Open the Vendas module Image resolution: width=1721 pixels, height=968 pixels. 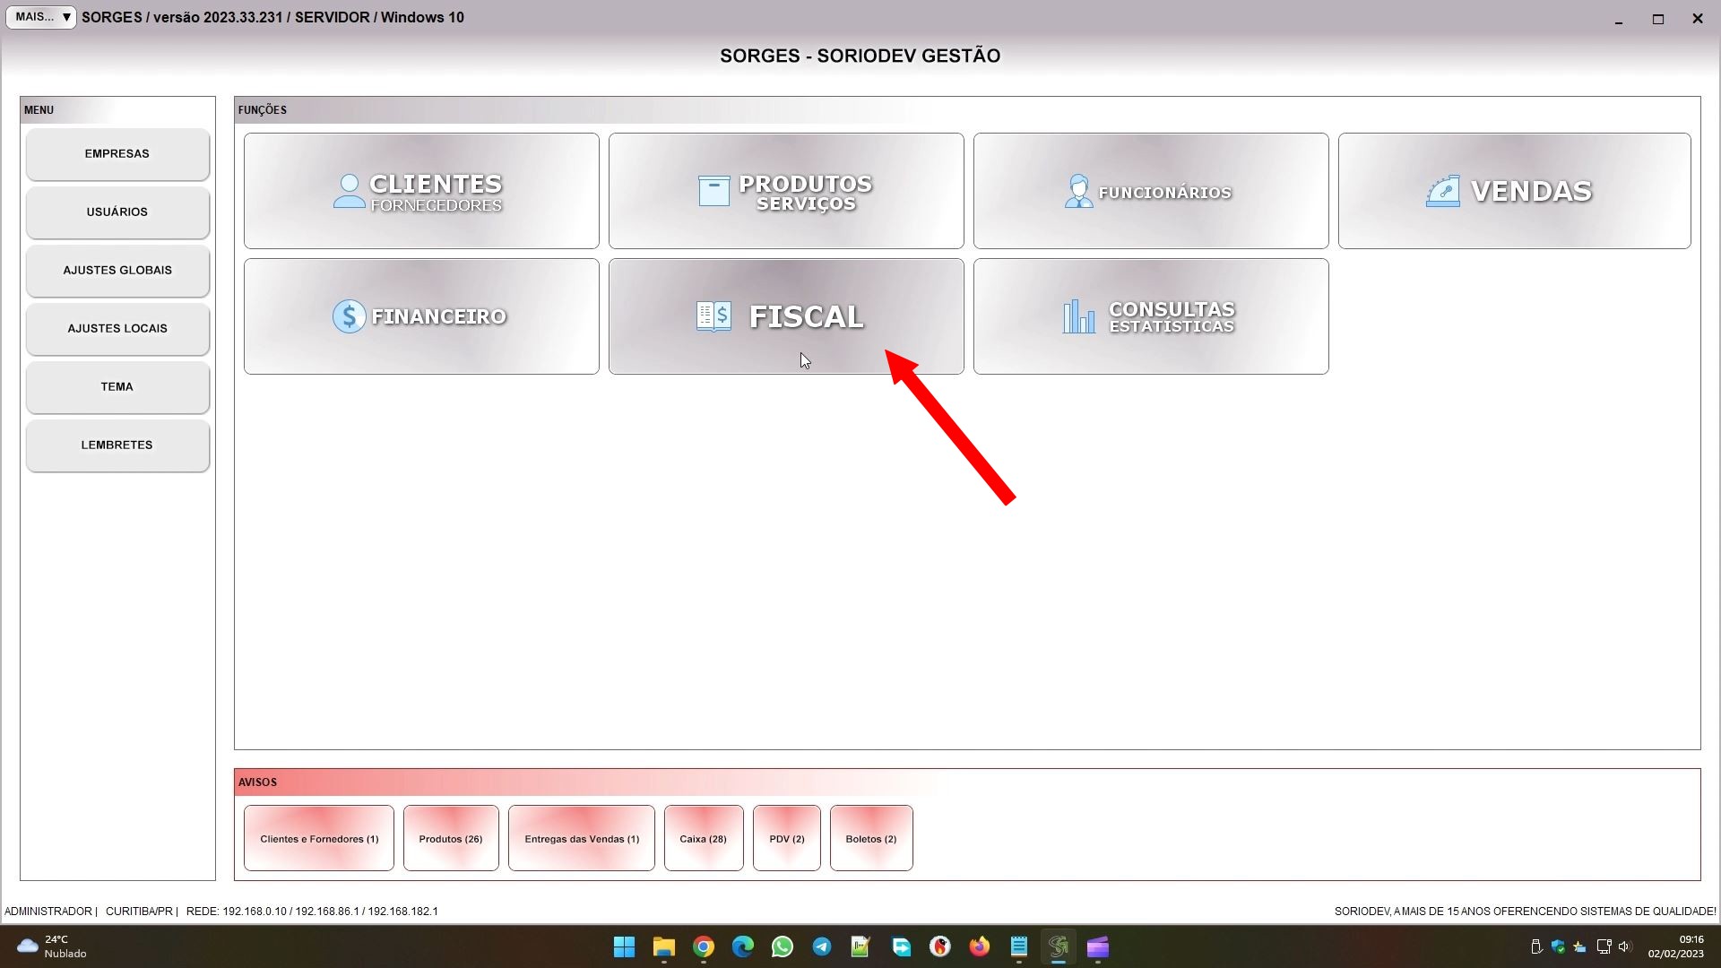point(1515,191)
